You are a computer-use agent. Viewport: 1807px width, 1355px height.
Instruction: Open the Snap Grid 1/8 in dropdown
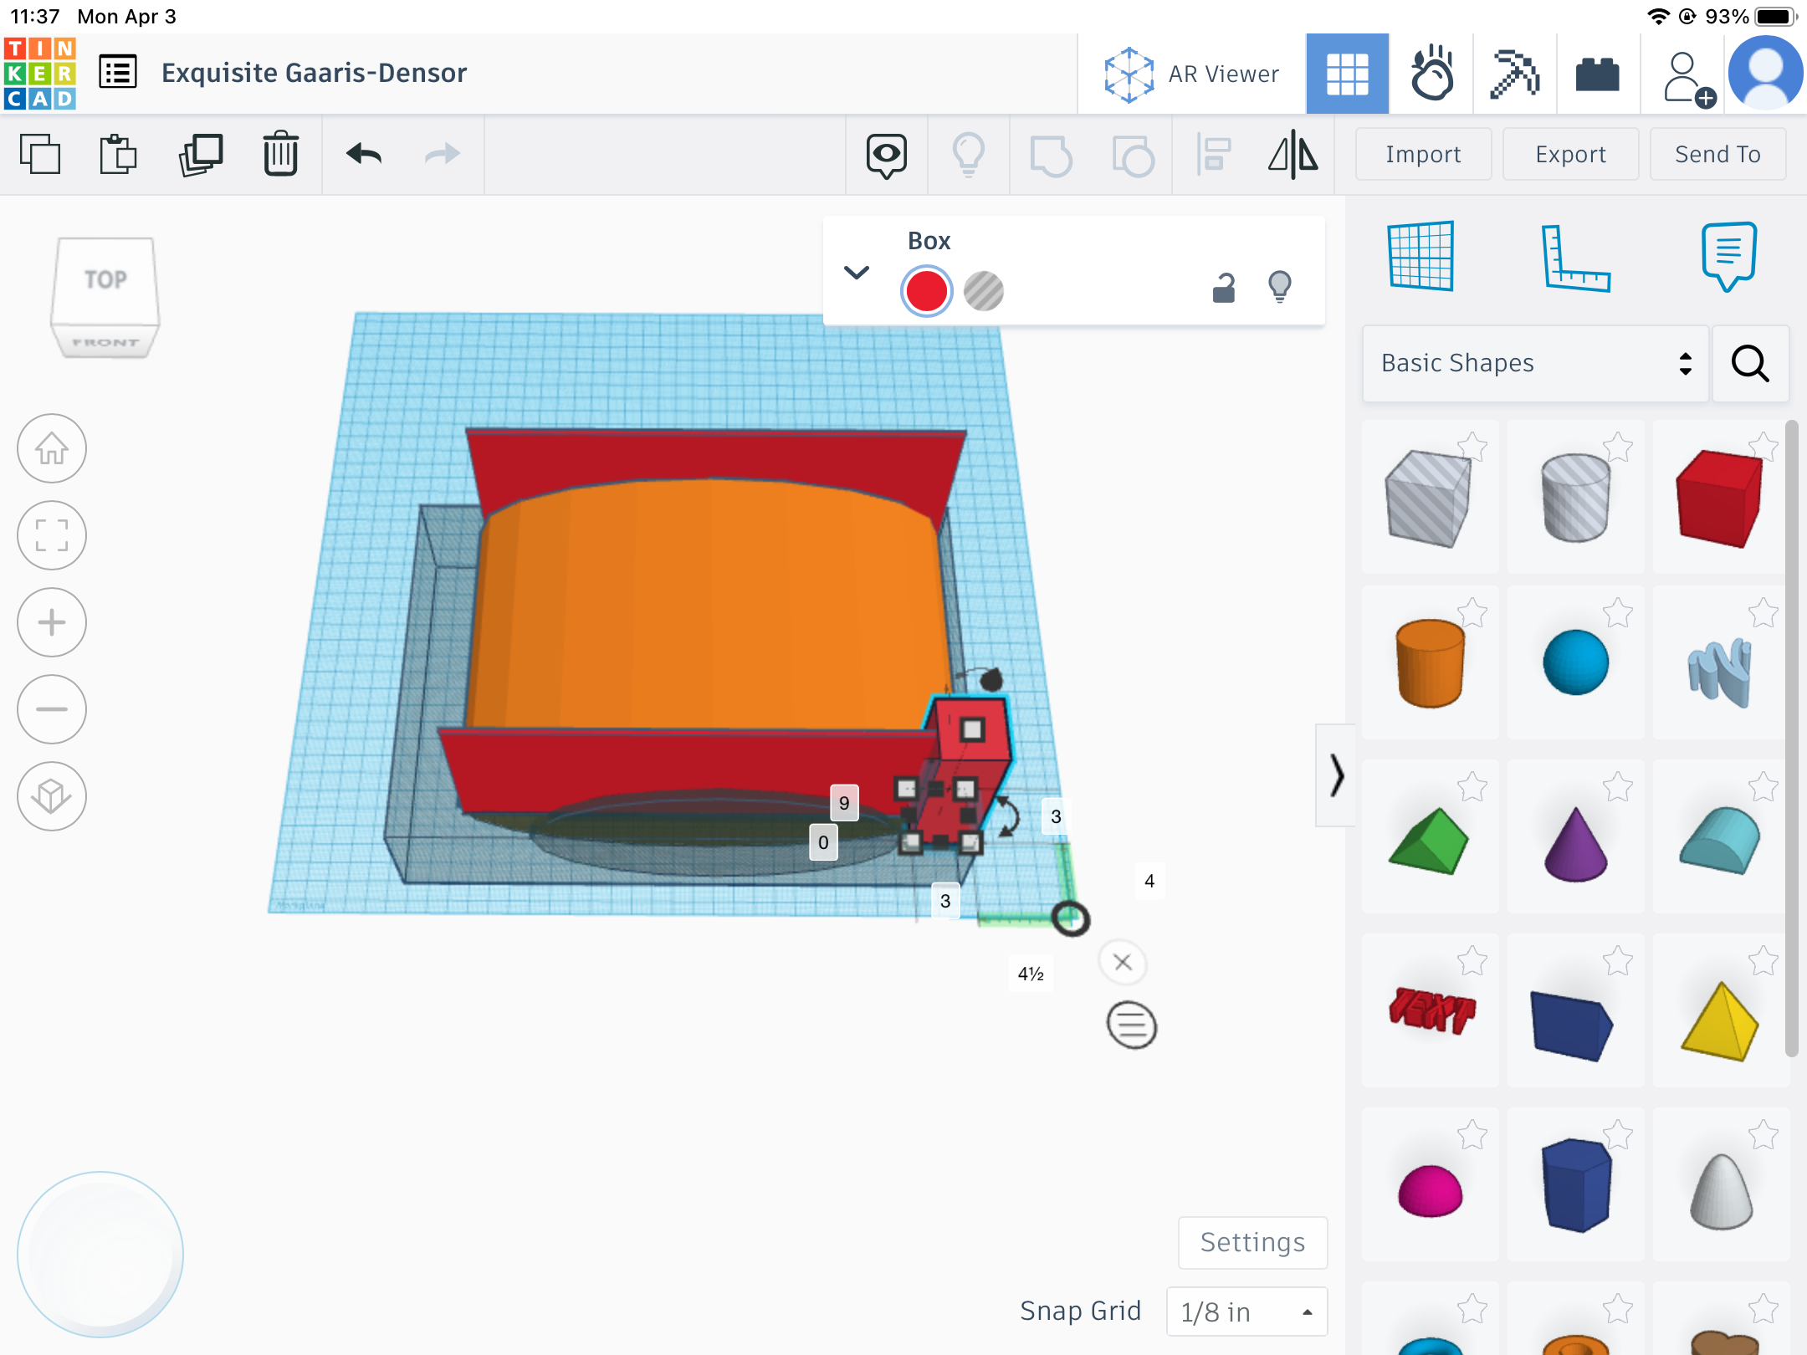[x=1246, y=1312]
